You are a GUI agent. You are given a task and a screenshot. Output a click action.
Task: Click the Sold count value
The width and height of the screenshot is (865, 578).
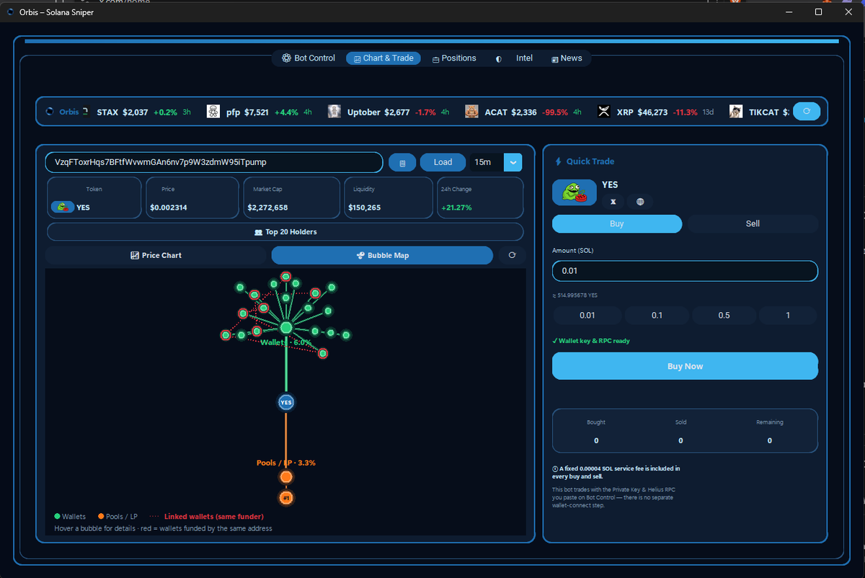click(680, 440)
